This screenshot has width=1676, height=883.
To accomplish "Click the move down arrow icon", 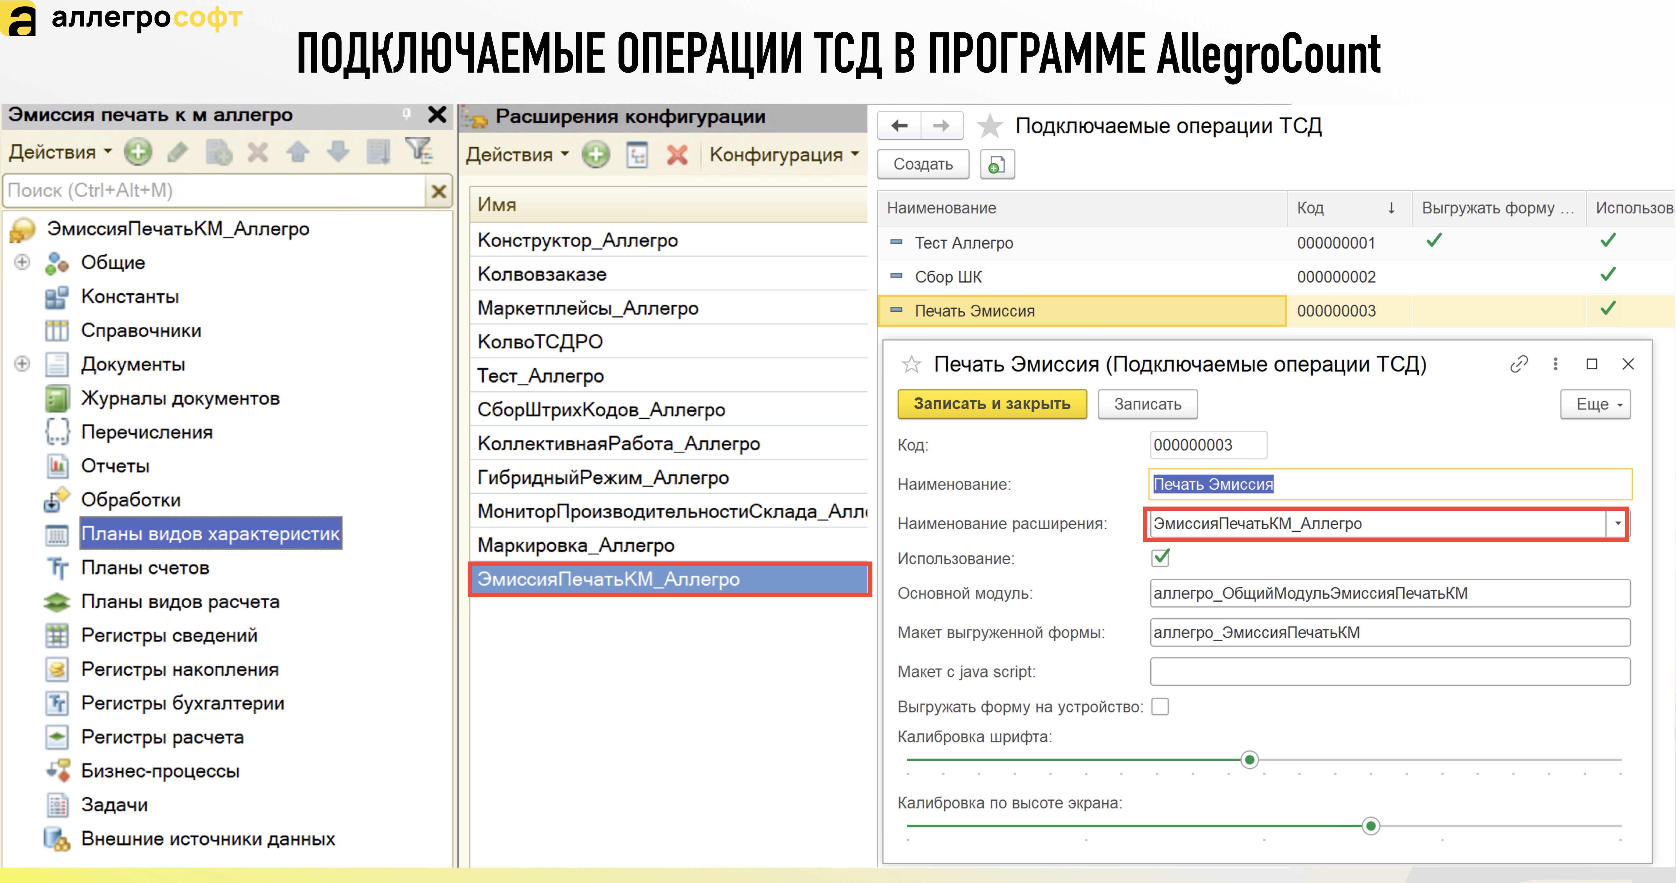I will (x=338, y=152).
